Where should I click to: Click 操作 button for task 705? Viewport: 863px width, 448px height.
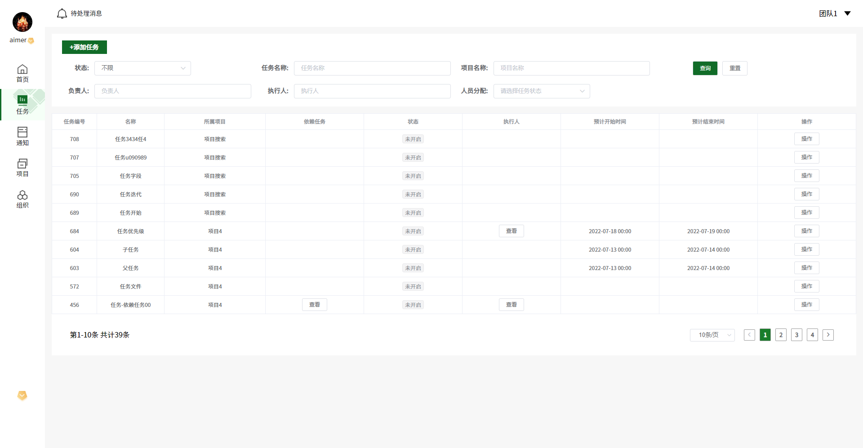pyautogui.click(x=807, y=176)
